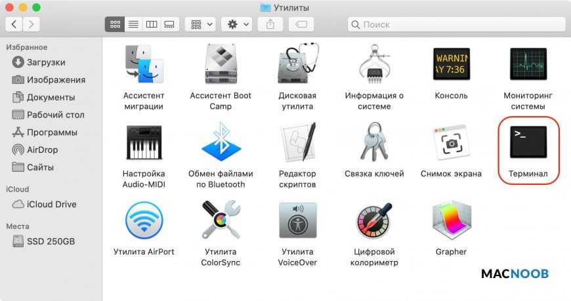The image size is (571, 301).
Task: Click the Консоль label text
Action: tap(451, 95)
